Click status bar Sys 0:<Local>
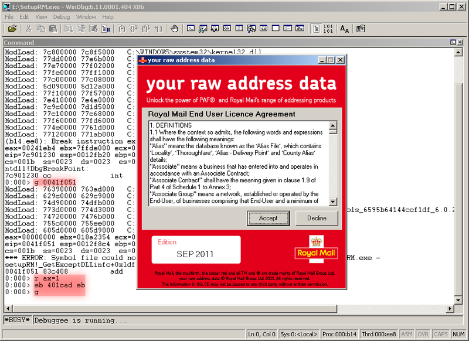The width and height of the screenshot is (469, 341). pyautogui.click(x=299, y=334)
